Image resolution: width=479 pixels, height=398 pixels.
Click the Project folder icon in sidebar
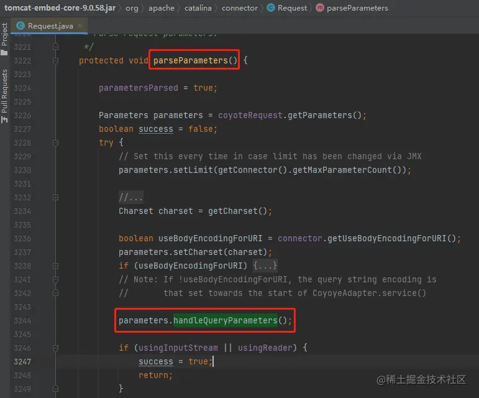tap(4, 53)
